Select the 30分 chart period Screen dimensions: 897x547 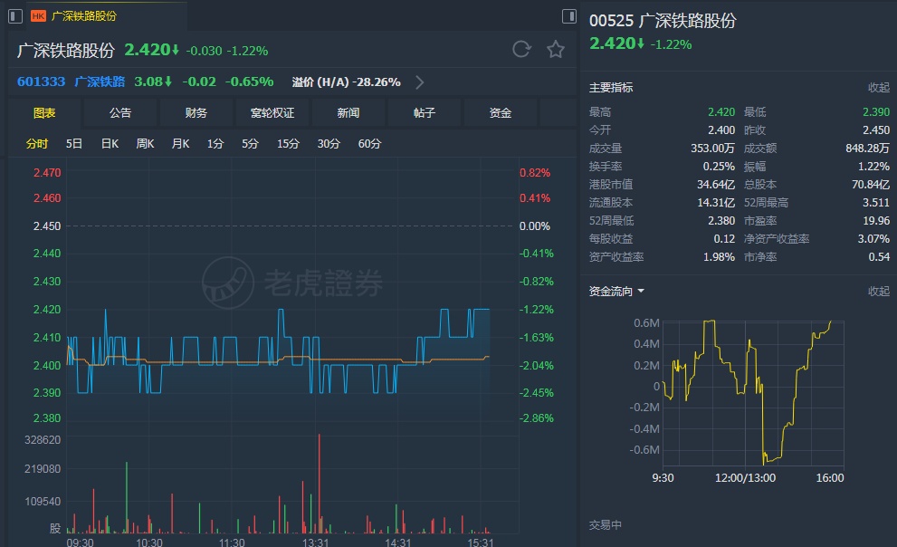point(329,144)
